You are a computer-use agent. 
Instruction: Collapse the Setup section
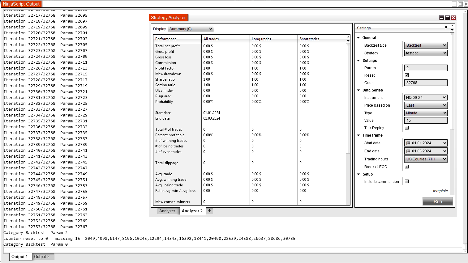[359, 174]
